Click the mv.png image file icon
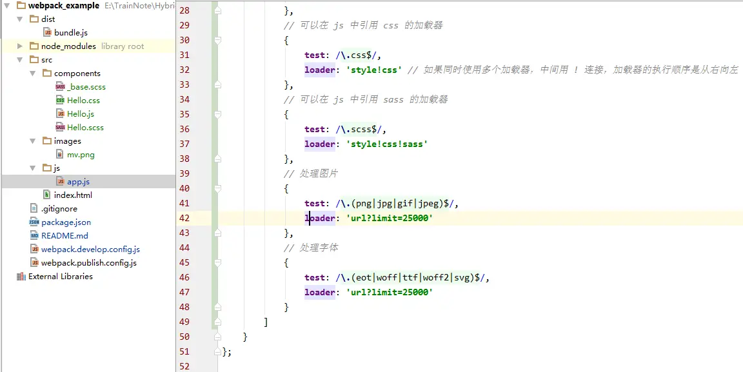 (60, 155)
